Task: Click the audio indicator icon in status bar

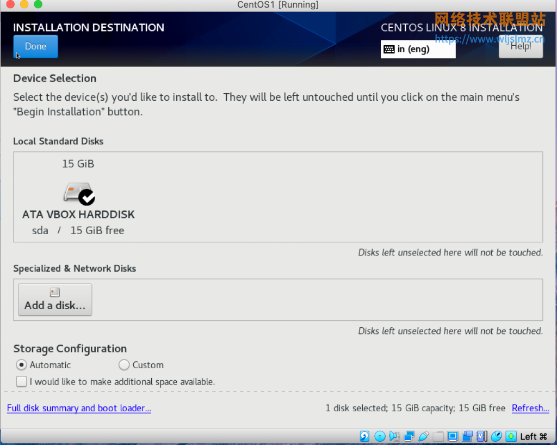Action: coord(394,436)
